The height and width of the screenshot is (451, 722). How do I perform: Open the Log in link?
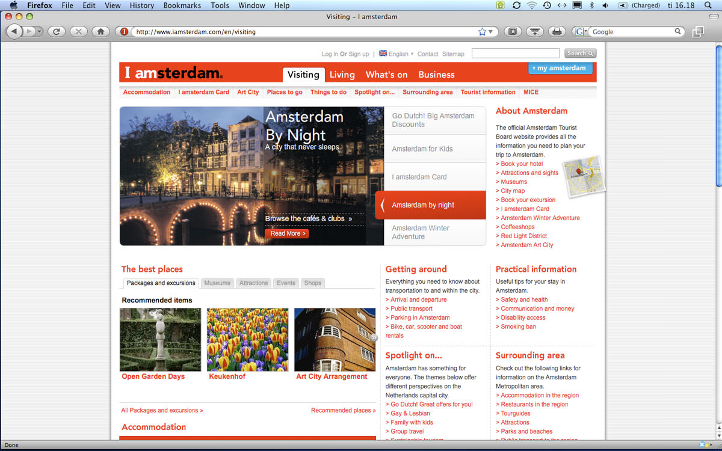click(330, 54)
